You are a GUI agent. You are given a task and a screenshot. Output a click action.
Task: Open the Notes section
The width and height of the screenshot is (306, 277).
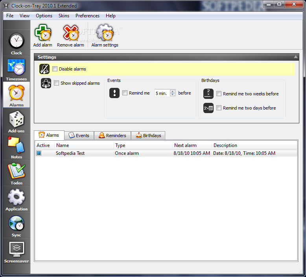point(17,148)
